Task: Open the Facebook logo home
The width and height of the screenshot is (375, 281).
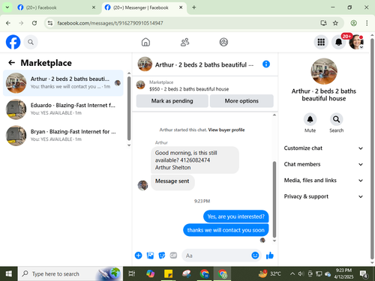Action: (13, 42)
